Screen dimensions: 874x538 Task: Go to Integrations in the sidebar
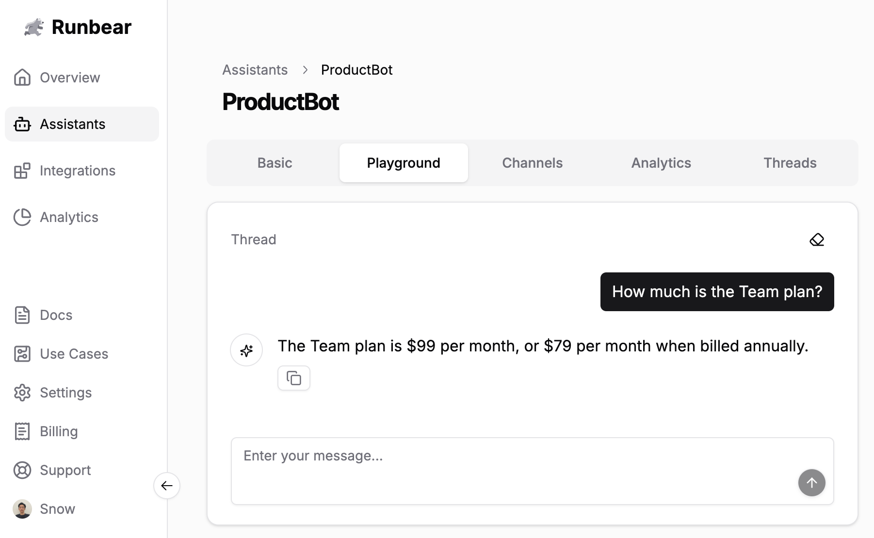tap(77, 171)
